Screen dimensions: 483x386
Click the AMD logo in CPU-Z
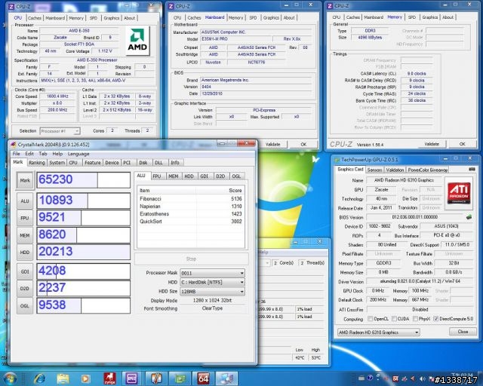coord(137,41)
